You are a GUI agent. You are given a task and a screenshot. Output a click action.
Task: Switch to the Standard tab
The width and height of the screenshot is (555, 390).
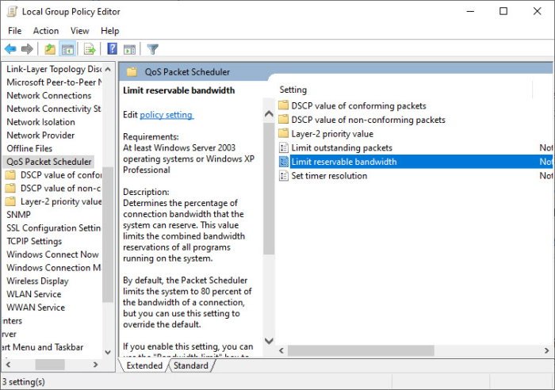[x=191, y=365]
